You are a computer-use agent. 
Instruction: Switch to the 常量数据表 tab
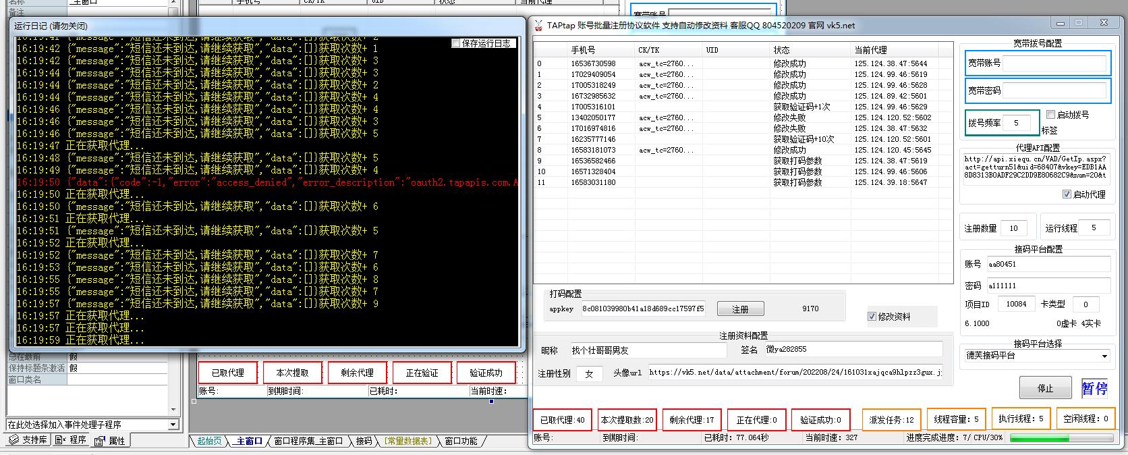tap(407, 441)
